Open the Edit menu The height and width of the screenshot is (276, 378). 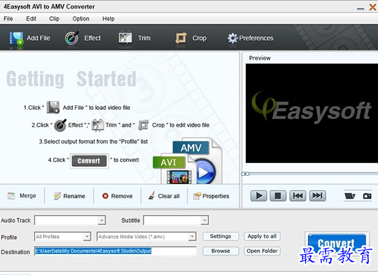pyautogui.click(x=31, y=19)
